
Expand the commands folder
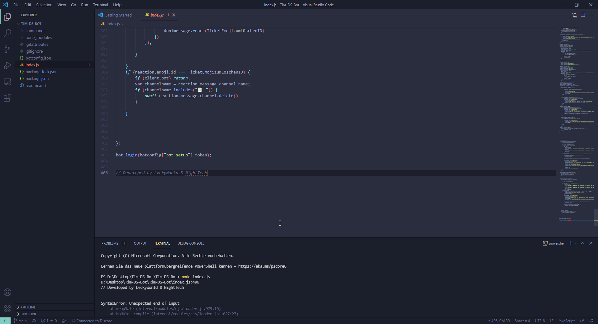(35, 31)
